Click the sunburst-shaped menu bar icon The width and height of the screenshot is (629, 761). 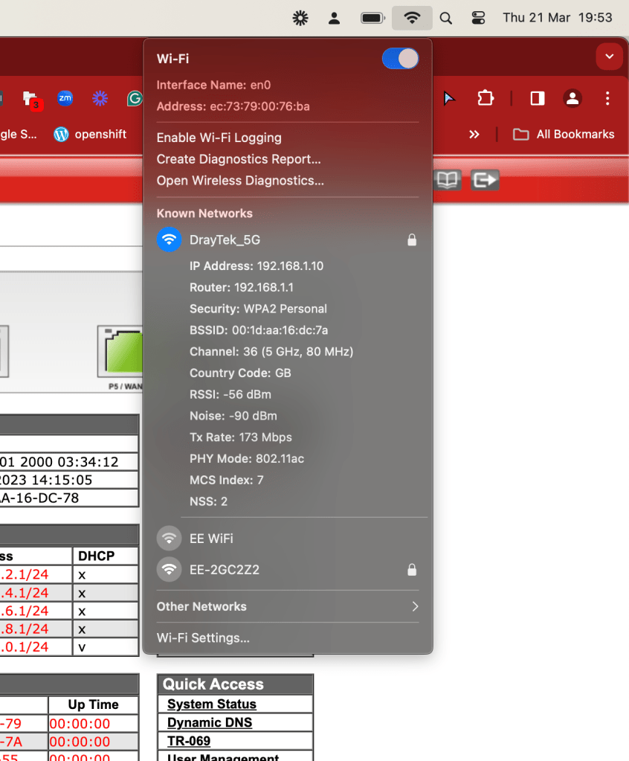[300, 19]
